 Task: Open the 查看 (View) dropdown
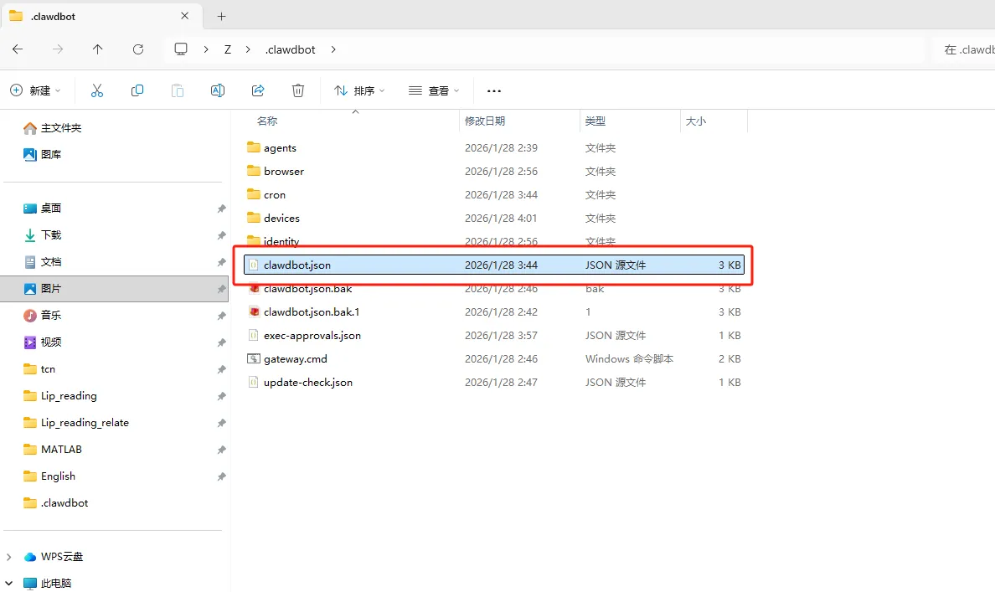click(434, 90)
